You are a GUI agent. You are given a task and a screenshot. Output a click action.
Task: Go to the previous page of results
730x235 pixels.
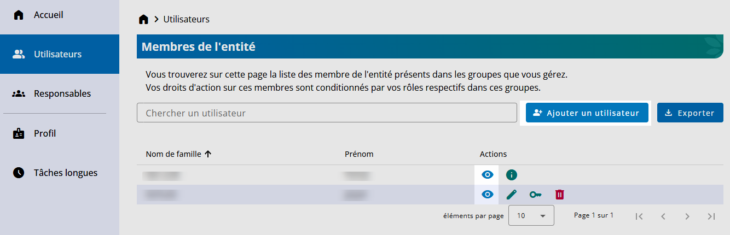[663, 216]
